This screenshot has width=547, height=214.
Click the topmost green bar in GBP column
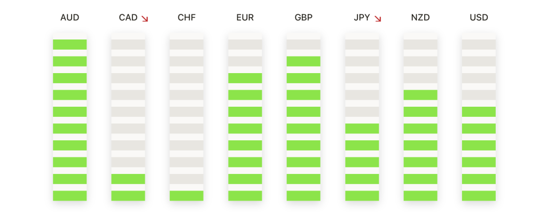(303, 61)
